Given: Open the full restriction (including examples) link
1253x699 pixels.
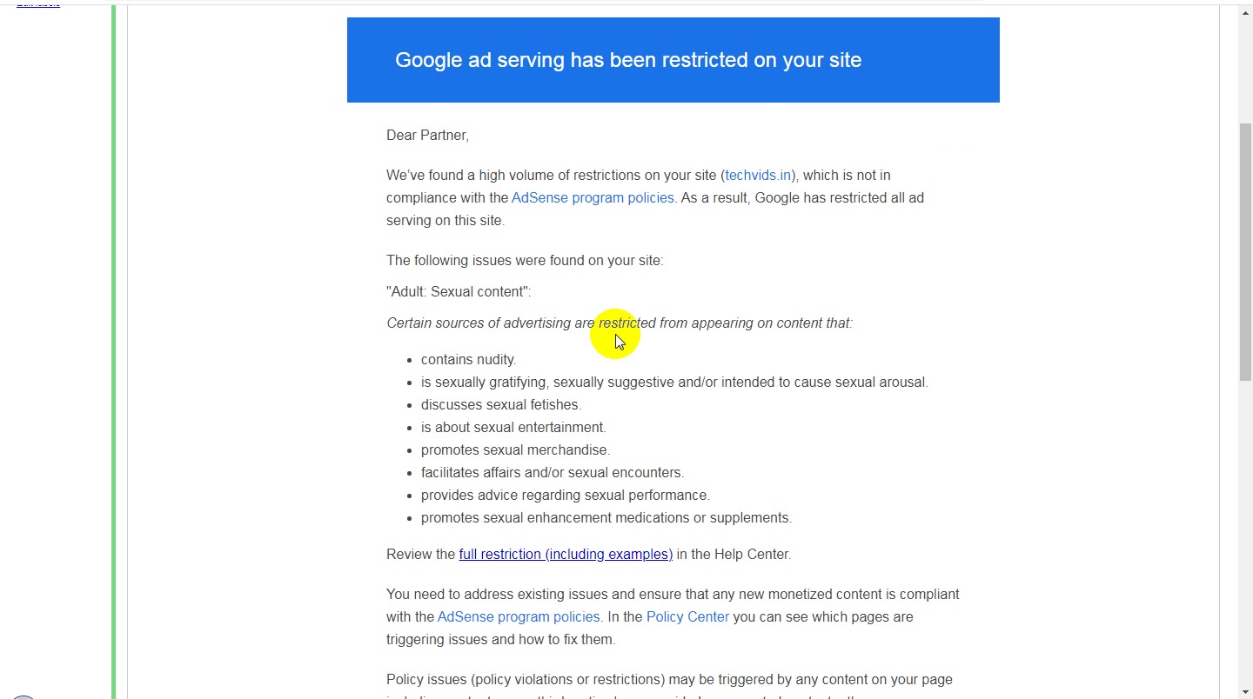Looking at the screenshot, I should pyautogui.click(x=566, y=554).
